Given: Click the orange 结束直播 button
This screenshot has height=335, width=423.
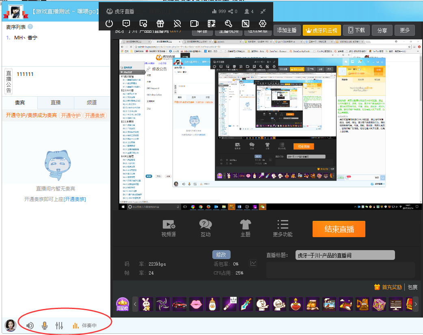Looking at the screenshot, I should coord(339,229).
